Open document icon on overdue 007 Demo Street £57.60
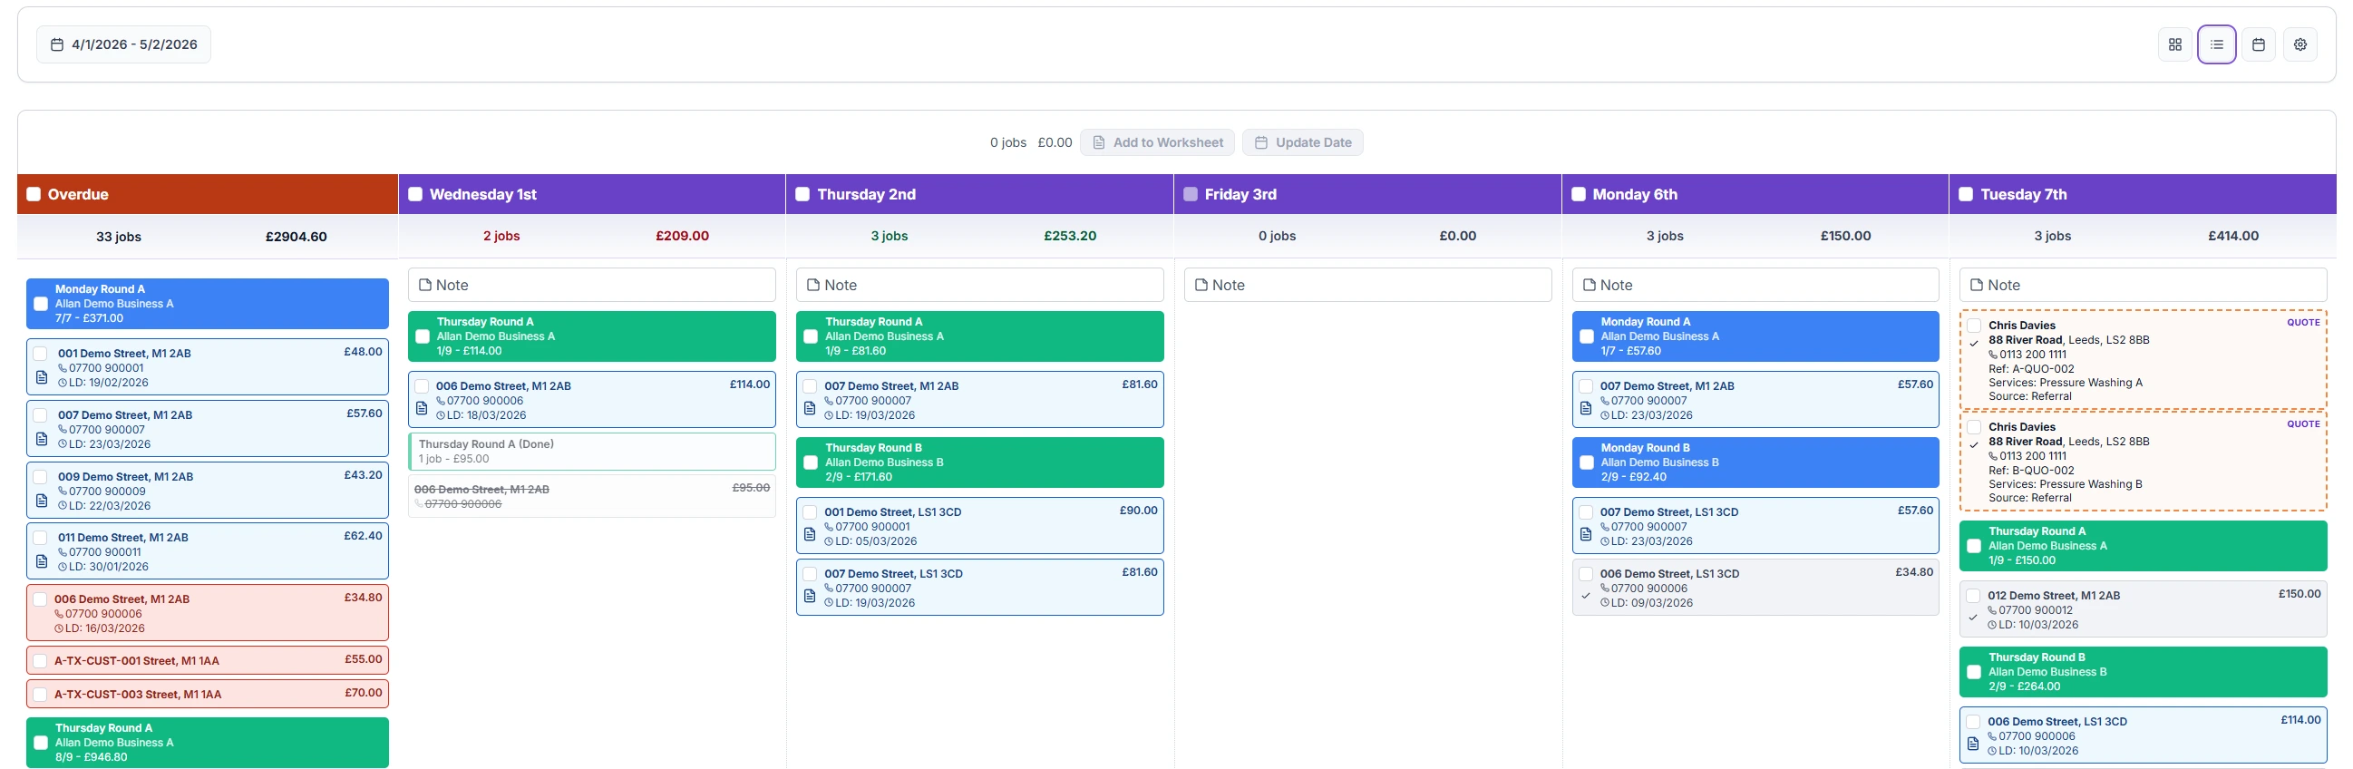The width and height of the screenshot is (2353, 769). pos(41,439)
